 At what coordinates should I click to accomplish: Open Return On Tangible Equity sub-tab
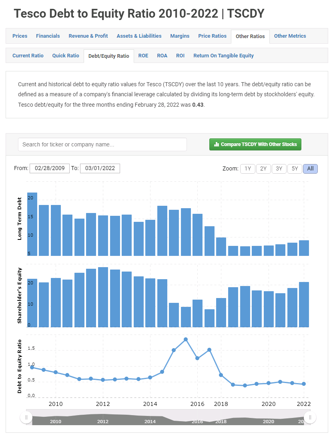point(223,56)
